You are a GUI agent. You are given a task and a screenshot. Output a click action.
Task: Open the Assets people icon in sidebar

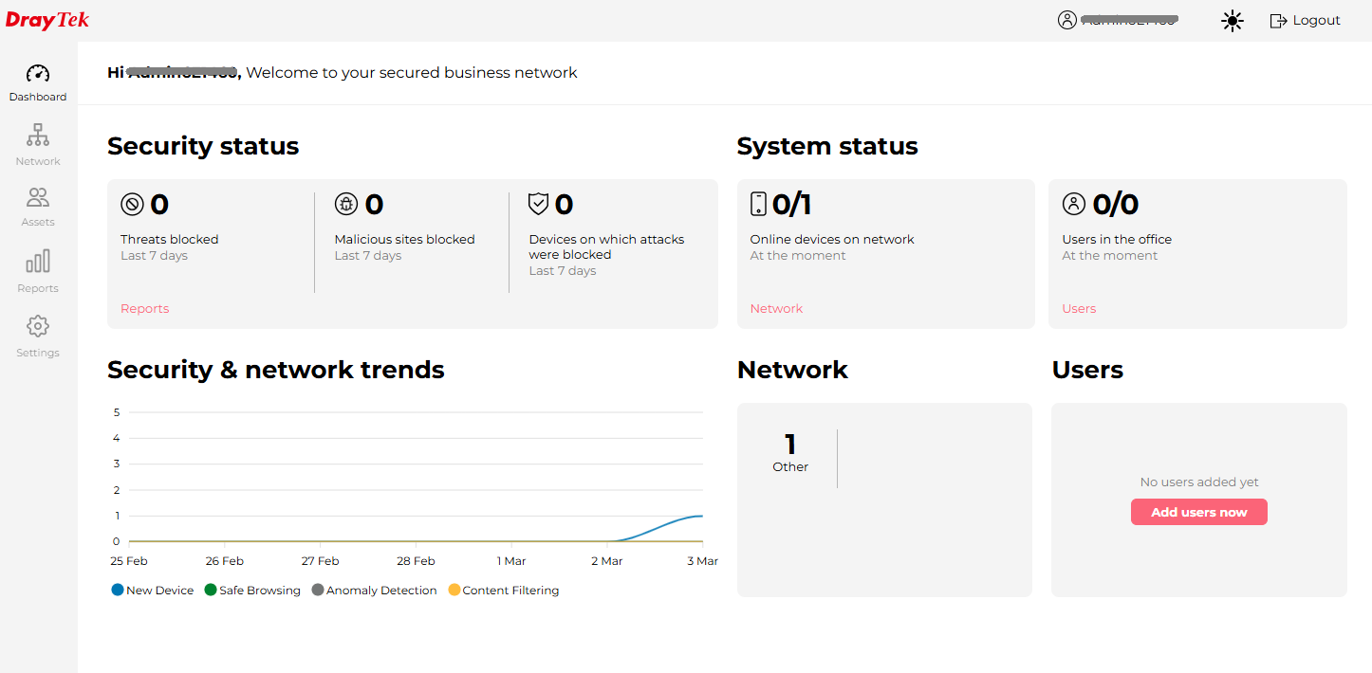tap(38, 198)
